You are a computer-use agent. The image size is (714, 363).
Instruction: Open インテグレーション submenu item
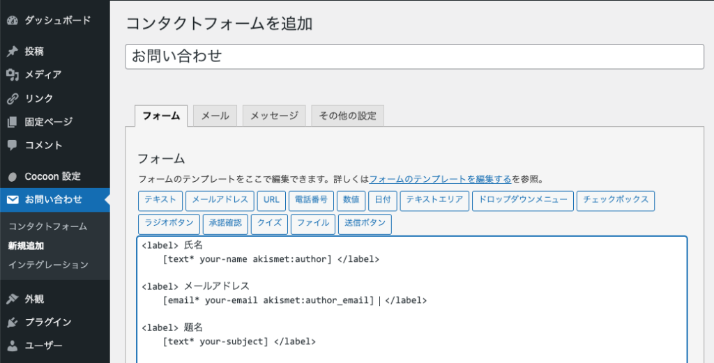click(48, 265)
